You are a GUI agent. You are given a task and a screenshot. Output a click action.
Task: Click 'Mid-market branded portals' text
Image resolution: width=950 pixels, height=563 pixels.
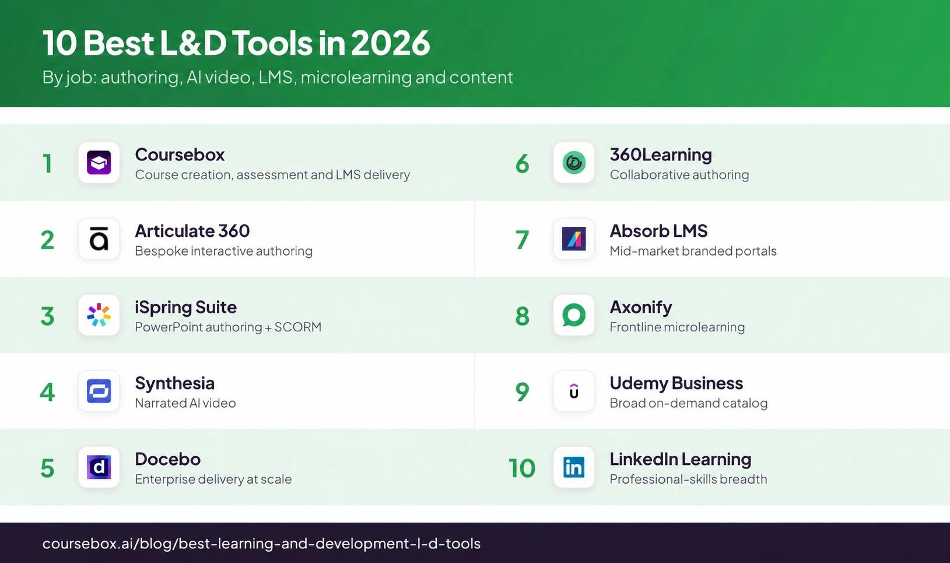point(693,251)
